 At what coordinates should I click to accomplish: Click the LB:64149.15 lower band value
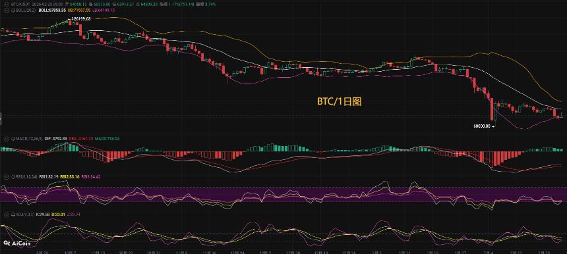coord(104,11)
